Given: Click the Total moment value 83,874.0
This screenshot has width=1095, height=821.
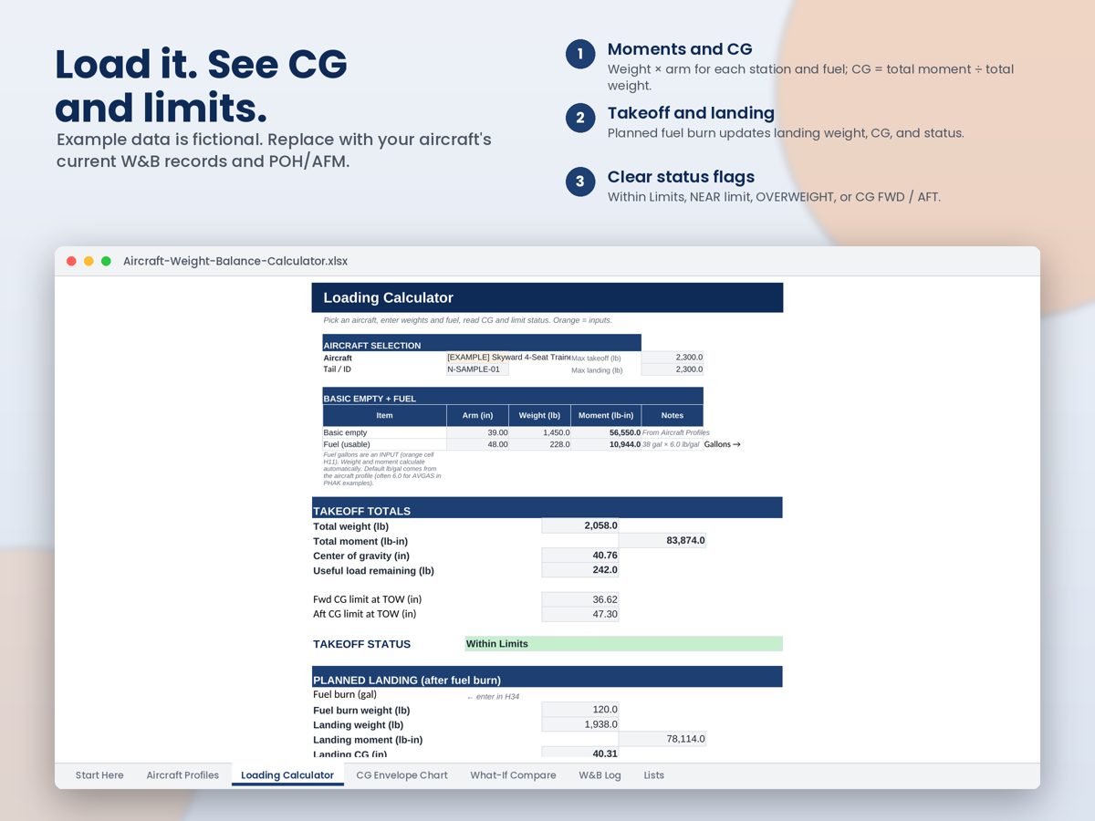Looking at the screenshot, I should tap(662, 540).
